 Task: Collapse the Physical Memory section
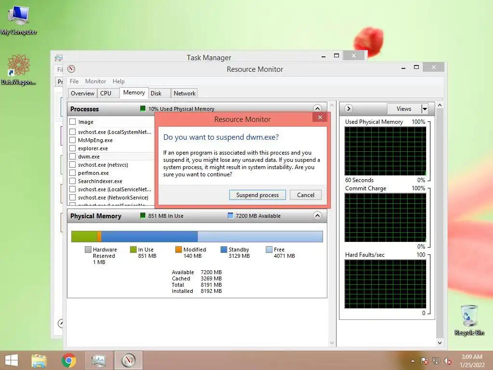coord(317,215)
